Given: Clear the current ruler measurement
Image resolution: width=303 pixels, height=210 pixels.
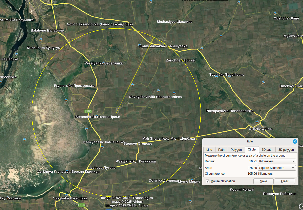Looking at the screenshot, I should coord(285,181).
